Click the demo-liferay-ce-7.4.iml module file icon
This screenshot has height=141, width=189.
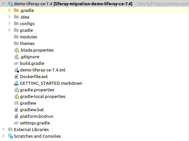coord(17,70)
